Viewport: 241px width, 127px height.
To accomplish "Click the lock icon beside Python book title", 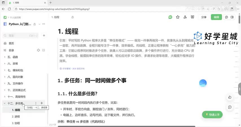I will point(35,24).
